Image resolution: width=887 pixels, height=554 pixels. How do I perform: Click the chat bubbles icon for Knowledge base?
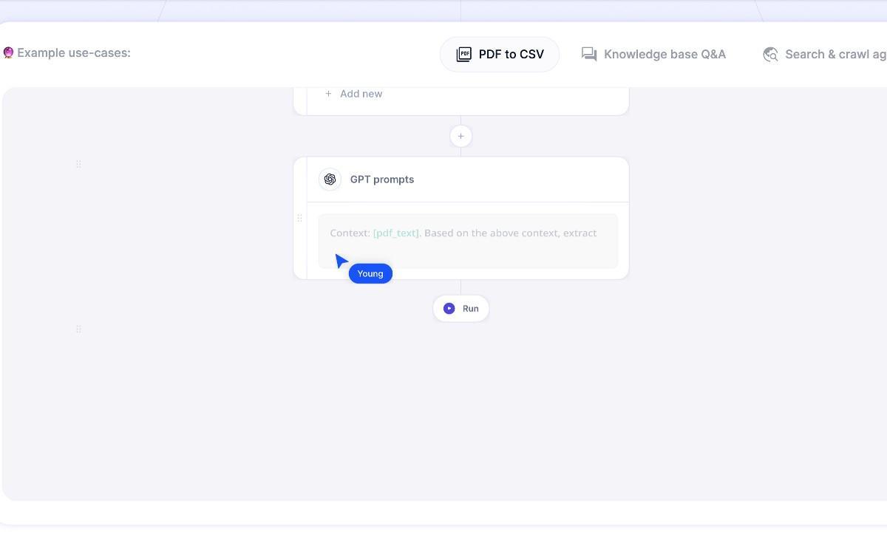589,55
